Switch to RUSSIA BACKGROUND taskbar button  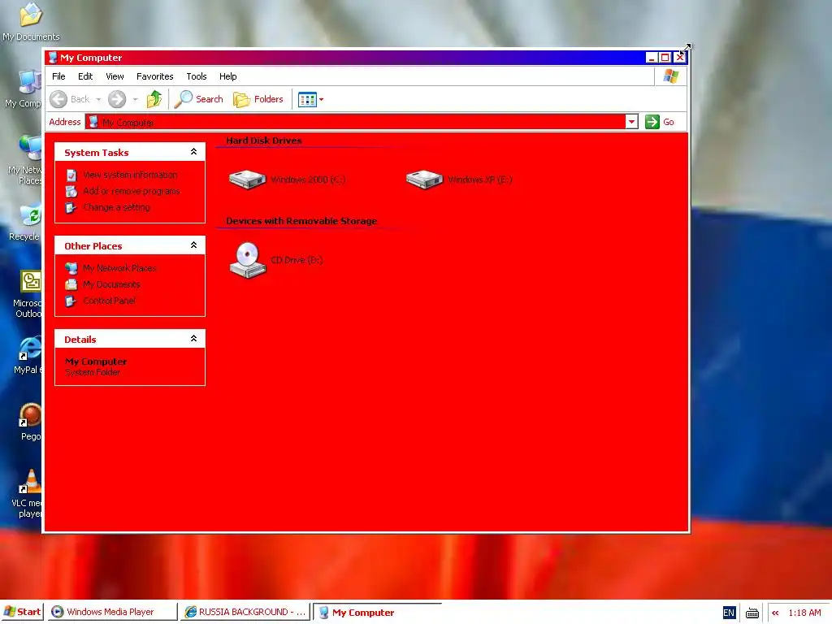pos(245,612)
